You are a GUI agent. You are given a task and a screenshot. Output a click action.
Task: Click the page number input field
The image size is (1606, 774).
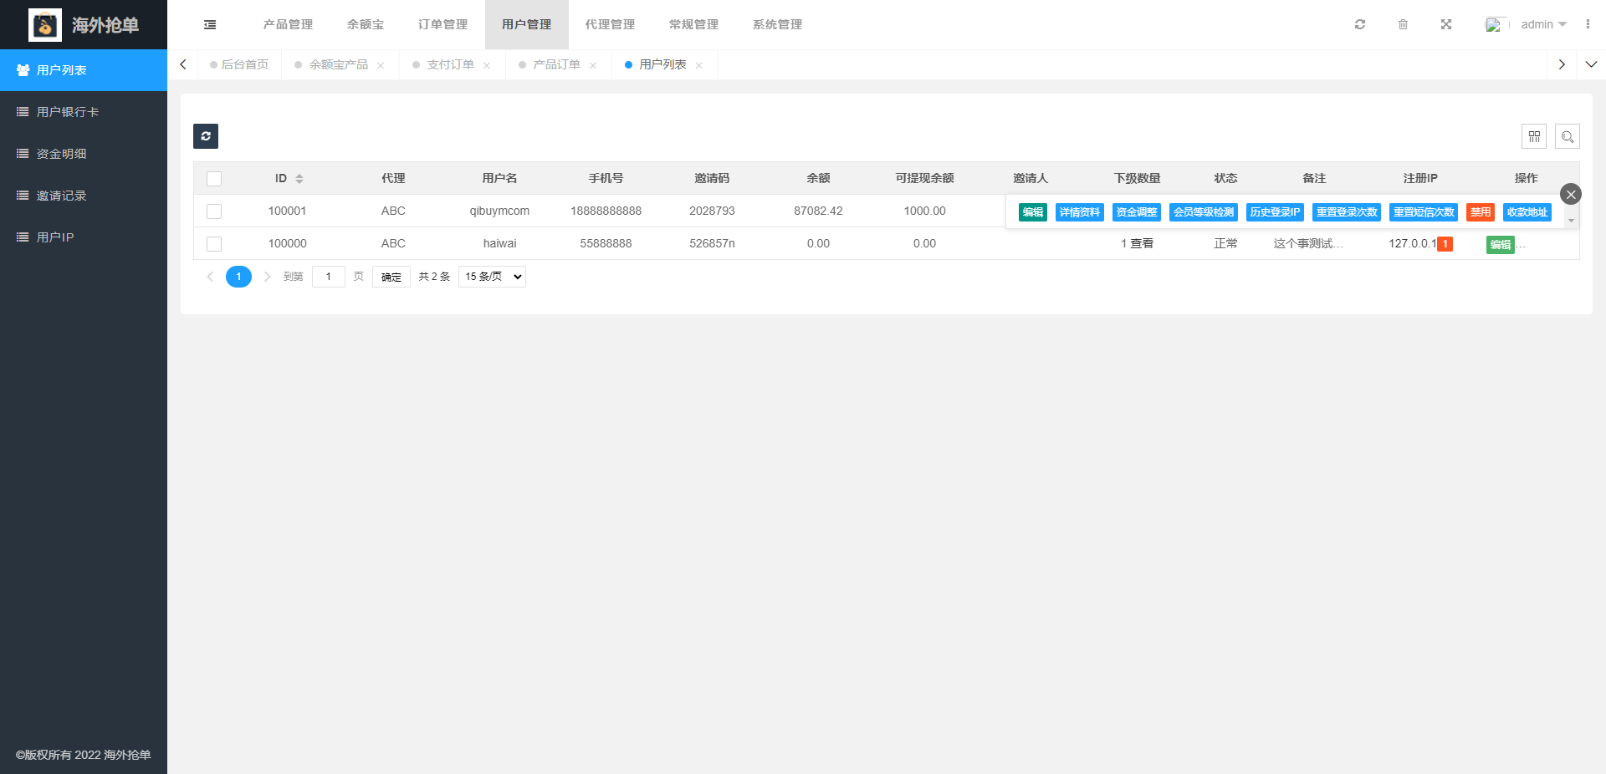[328, 277]
